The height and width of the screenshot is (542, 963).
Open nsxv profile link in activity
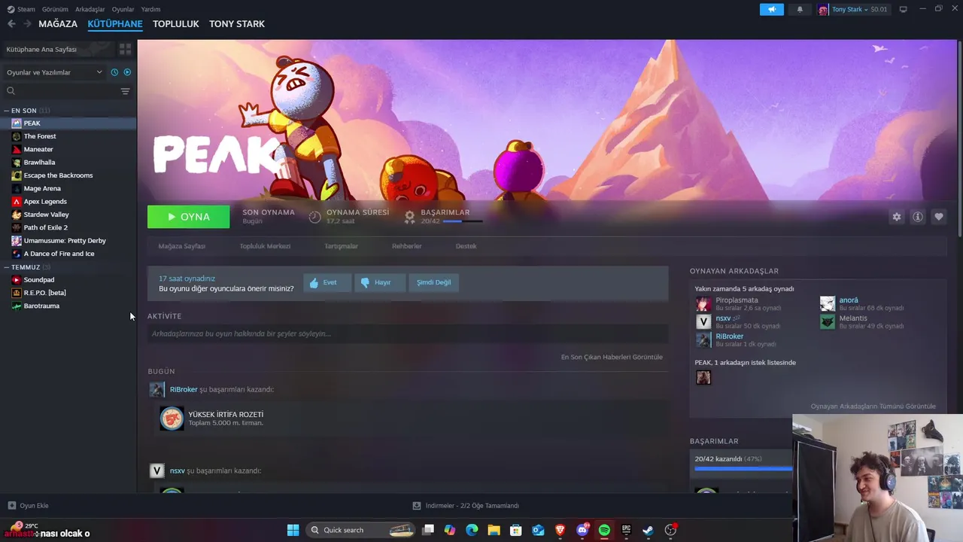[177, 470]
